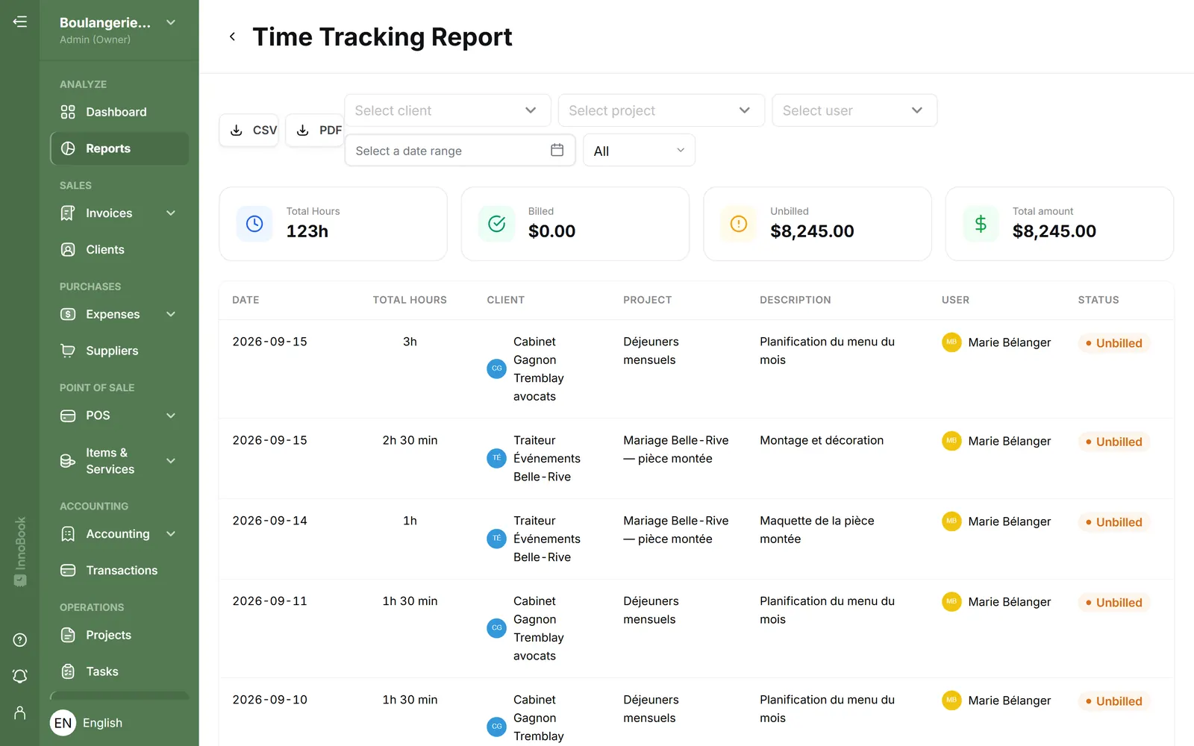Expand the Expenses submenu chevron
Screen dimensions: 1194x746
coord(171,314)
